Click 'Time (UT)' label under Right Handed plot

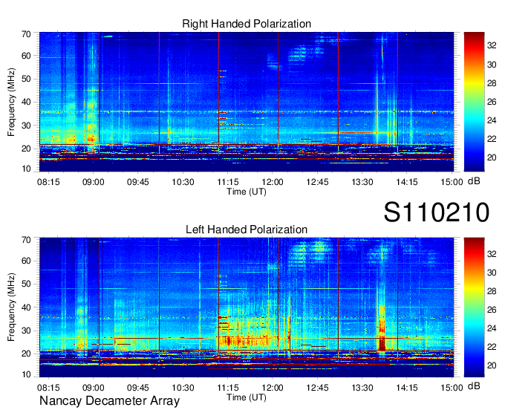coord(247,192)
